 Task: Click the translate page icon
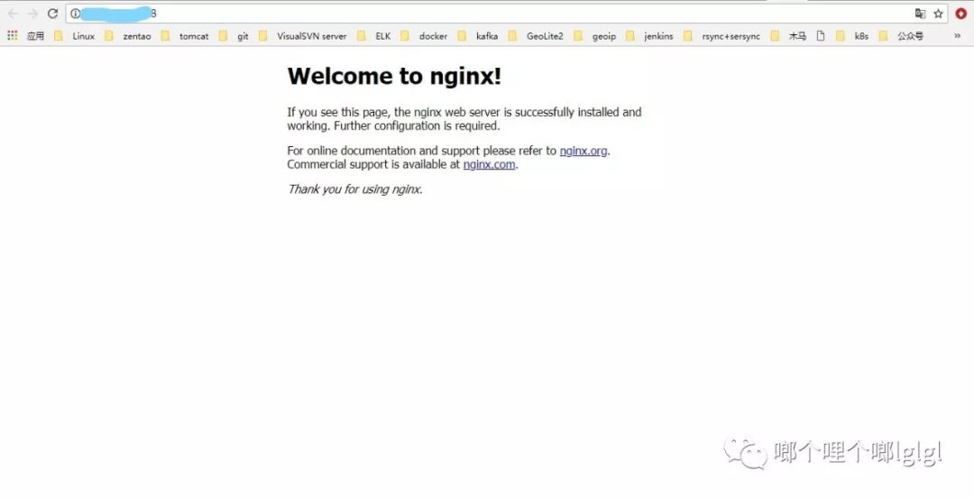pyautogui.click(x=920, y=14)
